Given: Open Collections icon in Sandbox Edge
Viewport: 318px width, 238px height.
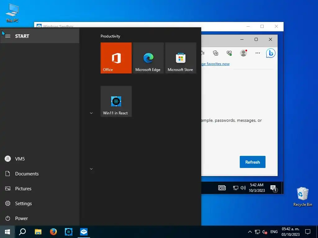Looking at the screenshot, I should coord(216,53).
